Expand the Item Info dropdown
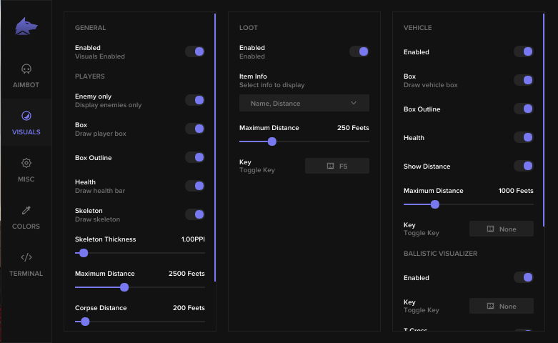Image resolution: width=558 pixels, height=343 pixels. click(304, 103)
